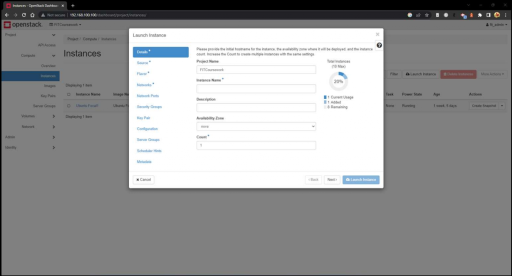Viewport: 512px width, 276px height.
Task: Check the Ubuntu Focal1 instance checkbox
Action: [68, 106]
